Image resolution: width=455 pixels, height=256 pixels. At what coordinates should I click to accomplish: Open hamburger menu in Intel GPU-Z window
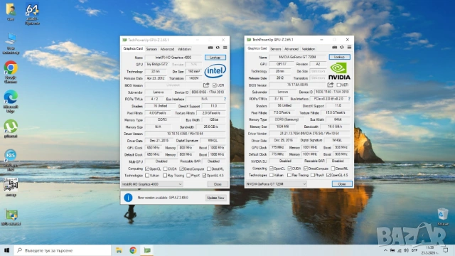(225, 48)
